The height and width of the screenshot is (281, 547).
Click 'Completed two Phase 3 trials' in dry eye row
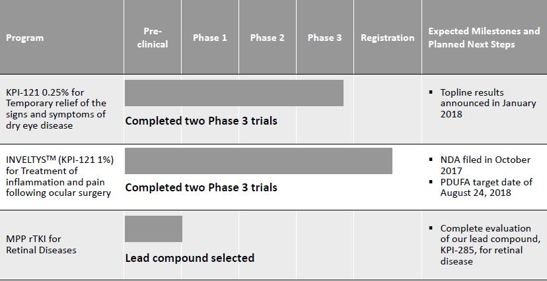pos(201,121)
